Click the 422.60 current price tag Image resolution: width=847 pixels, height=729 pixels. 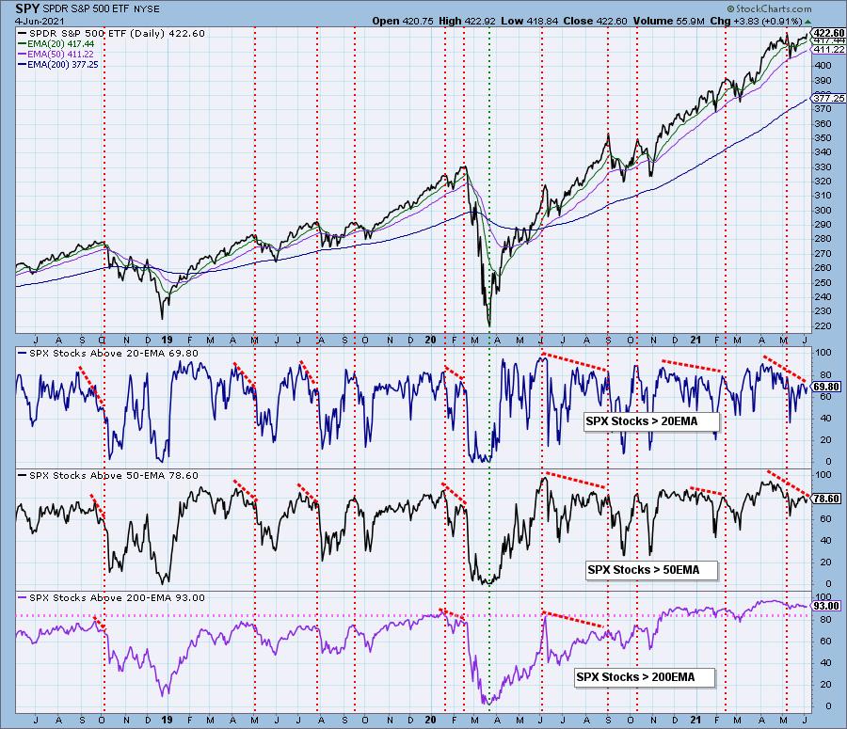point(828,33)
